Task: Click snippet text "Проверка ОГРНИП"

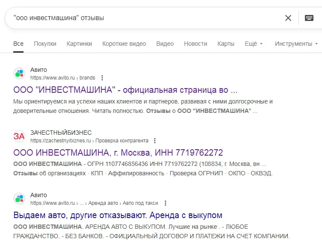Action: click(196, 173)
